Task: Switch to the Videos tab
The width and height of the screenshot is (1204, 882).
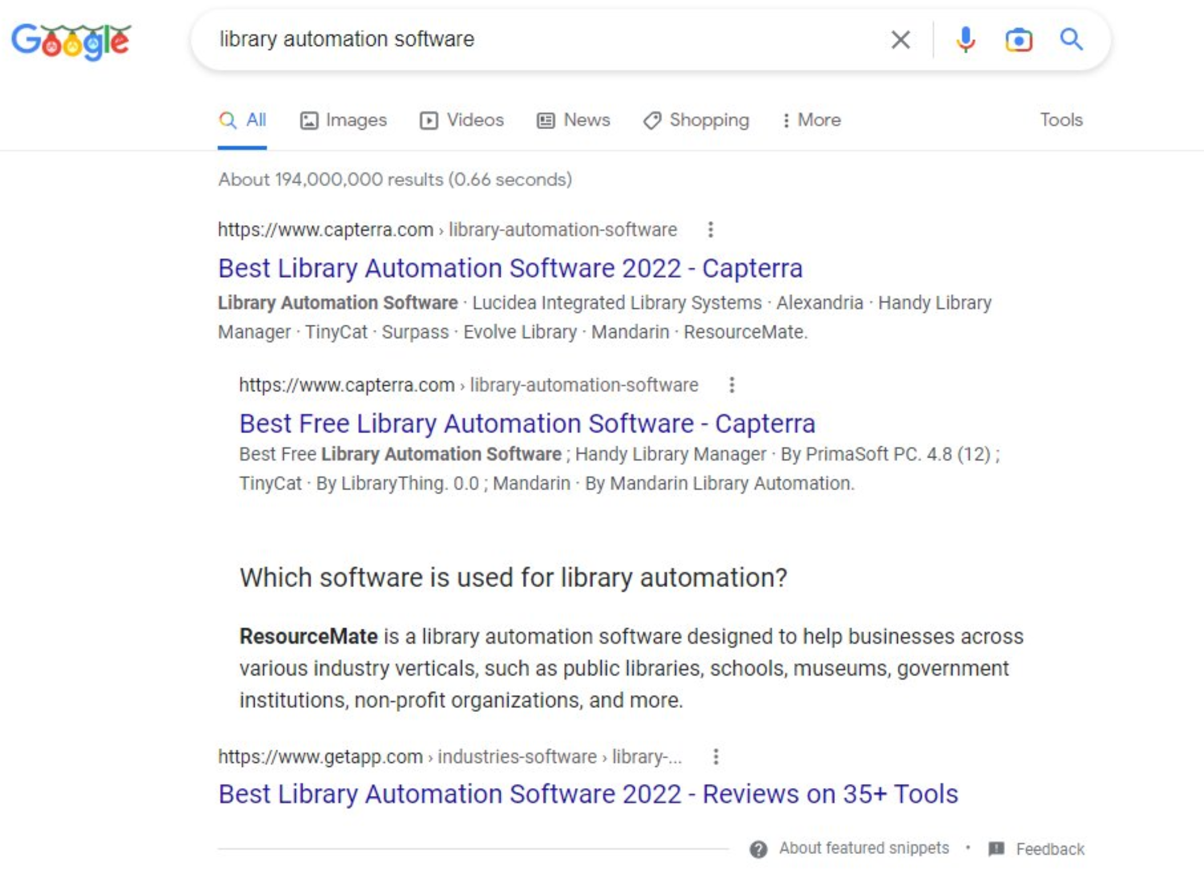Action: click(462, 120)
